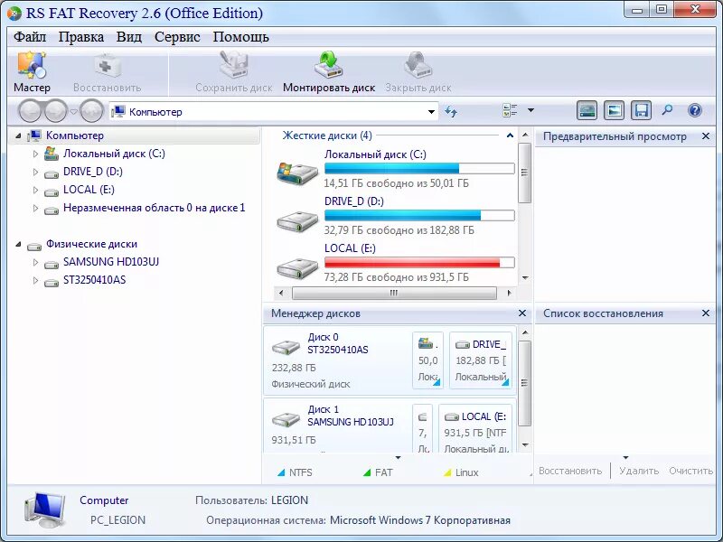Close the Менеджер дисков panel
Screen dimensions: 723x542
coord(522,313)
